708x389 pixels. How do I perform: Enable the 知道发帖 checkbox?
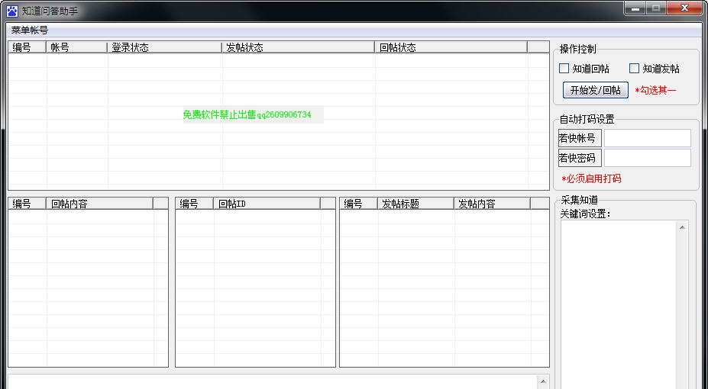[634, 69]
